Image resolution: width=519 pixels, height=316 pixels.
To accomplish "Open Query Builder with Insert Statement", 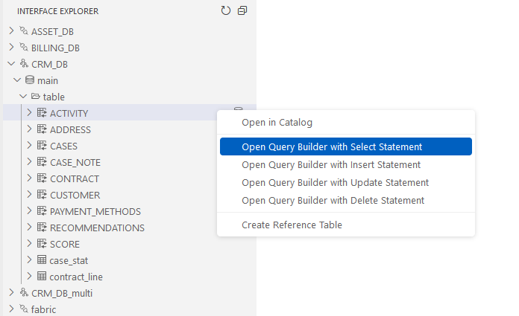I will 331,165.
